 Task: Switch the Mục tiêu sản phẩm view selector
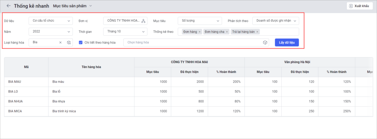pos(73,6)
